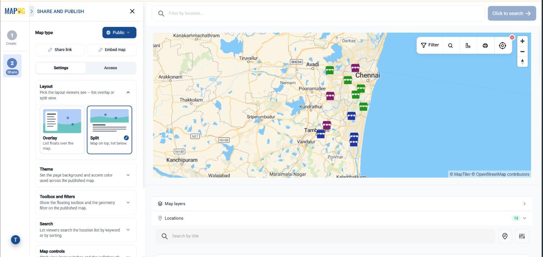This screenshot has width=543, height=257.
Task: Close the Share and Publish panel
Action: [x=132, y=11]
